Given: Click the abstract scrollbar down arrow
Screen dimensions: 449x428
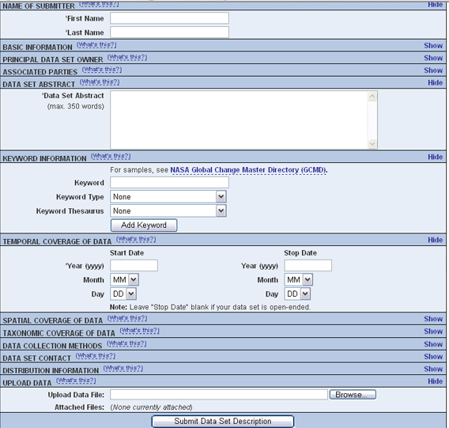Looking at the screenshot, I should click(372, 144).
